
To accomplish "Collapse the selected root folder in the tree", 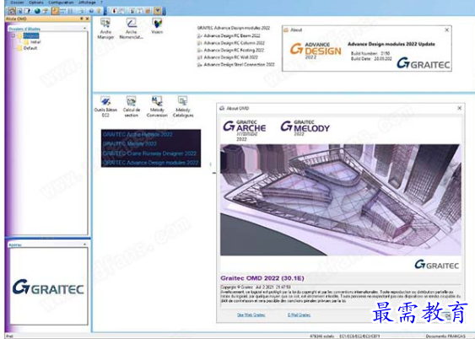I will coord(13,35).
